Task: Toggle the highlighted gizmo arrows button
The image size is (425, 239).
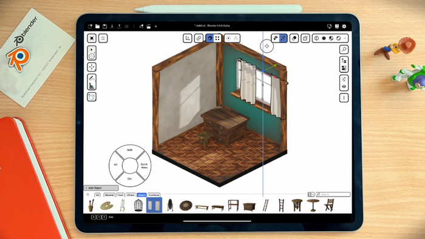Action: coord(283,38)
